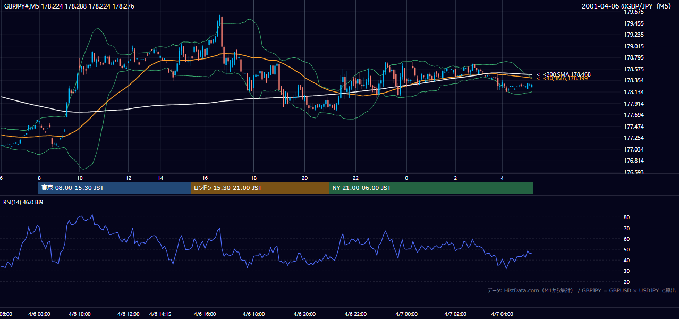Click the 4/7 04:00 bottom time label
This screenshot has width=679, height=319.
(502, 314)
